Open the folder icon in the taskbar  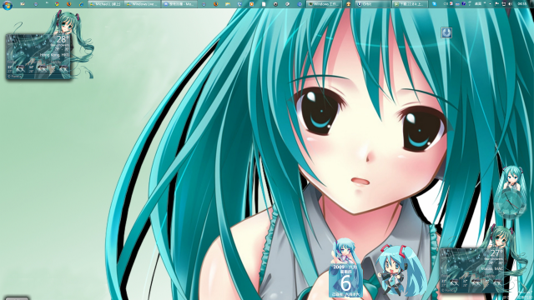228,4
